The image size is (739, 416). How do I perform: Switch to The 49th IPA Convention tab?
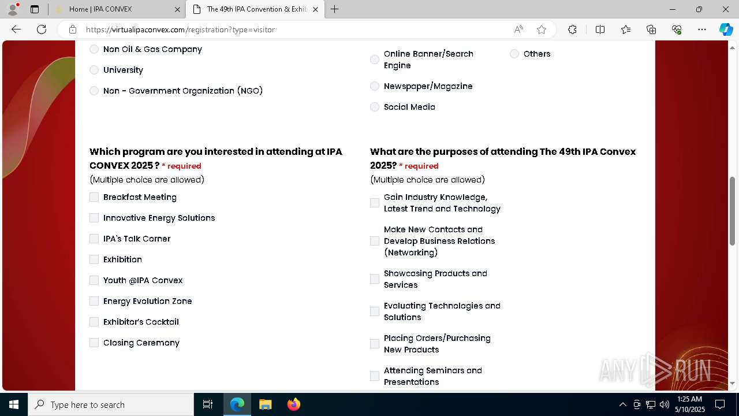coord(256,9)
